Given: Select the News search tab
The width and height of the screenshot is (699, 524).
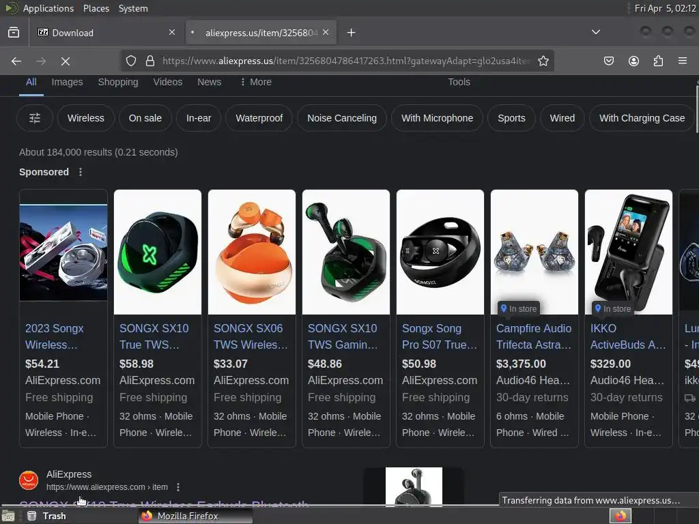Looking at the screenshot, I should [209, 82].
